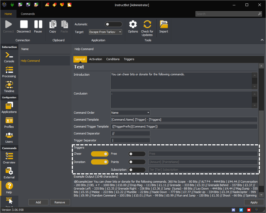Click the Subscription trigger text field

click(203, 170)
